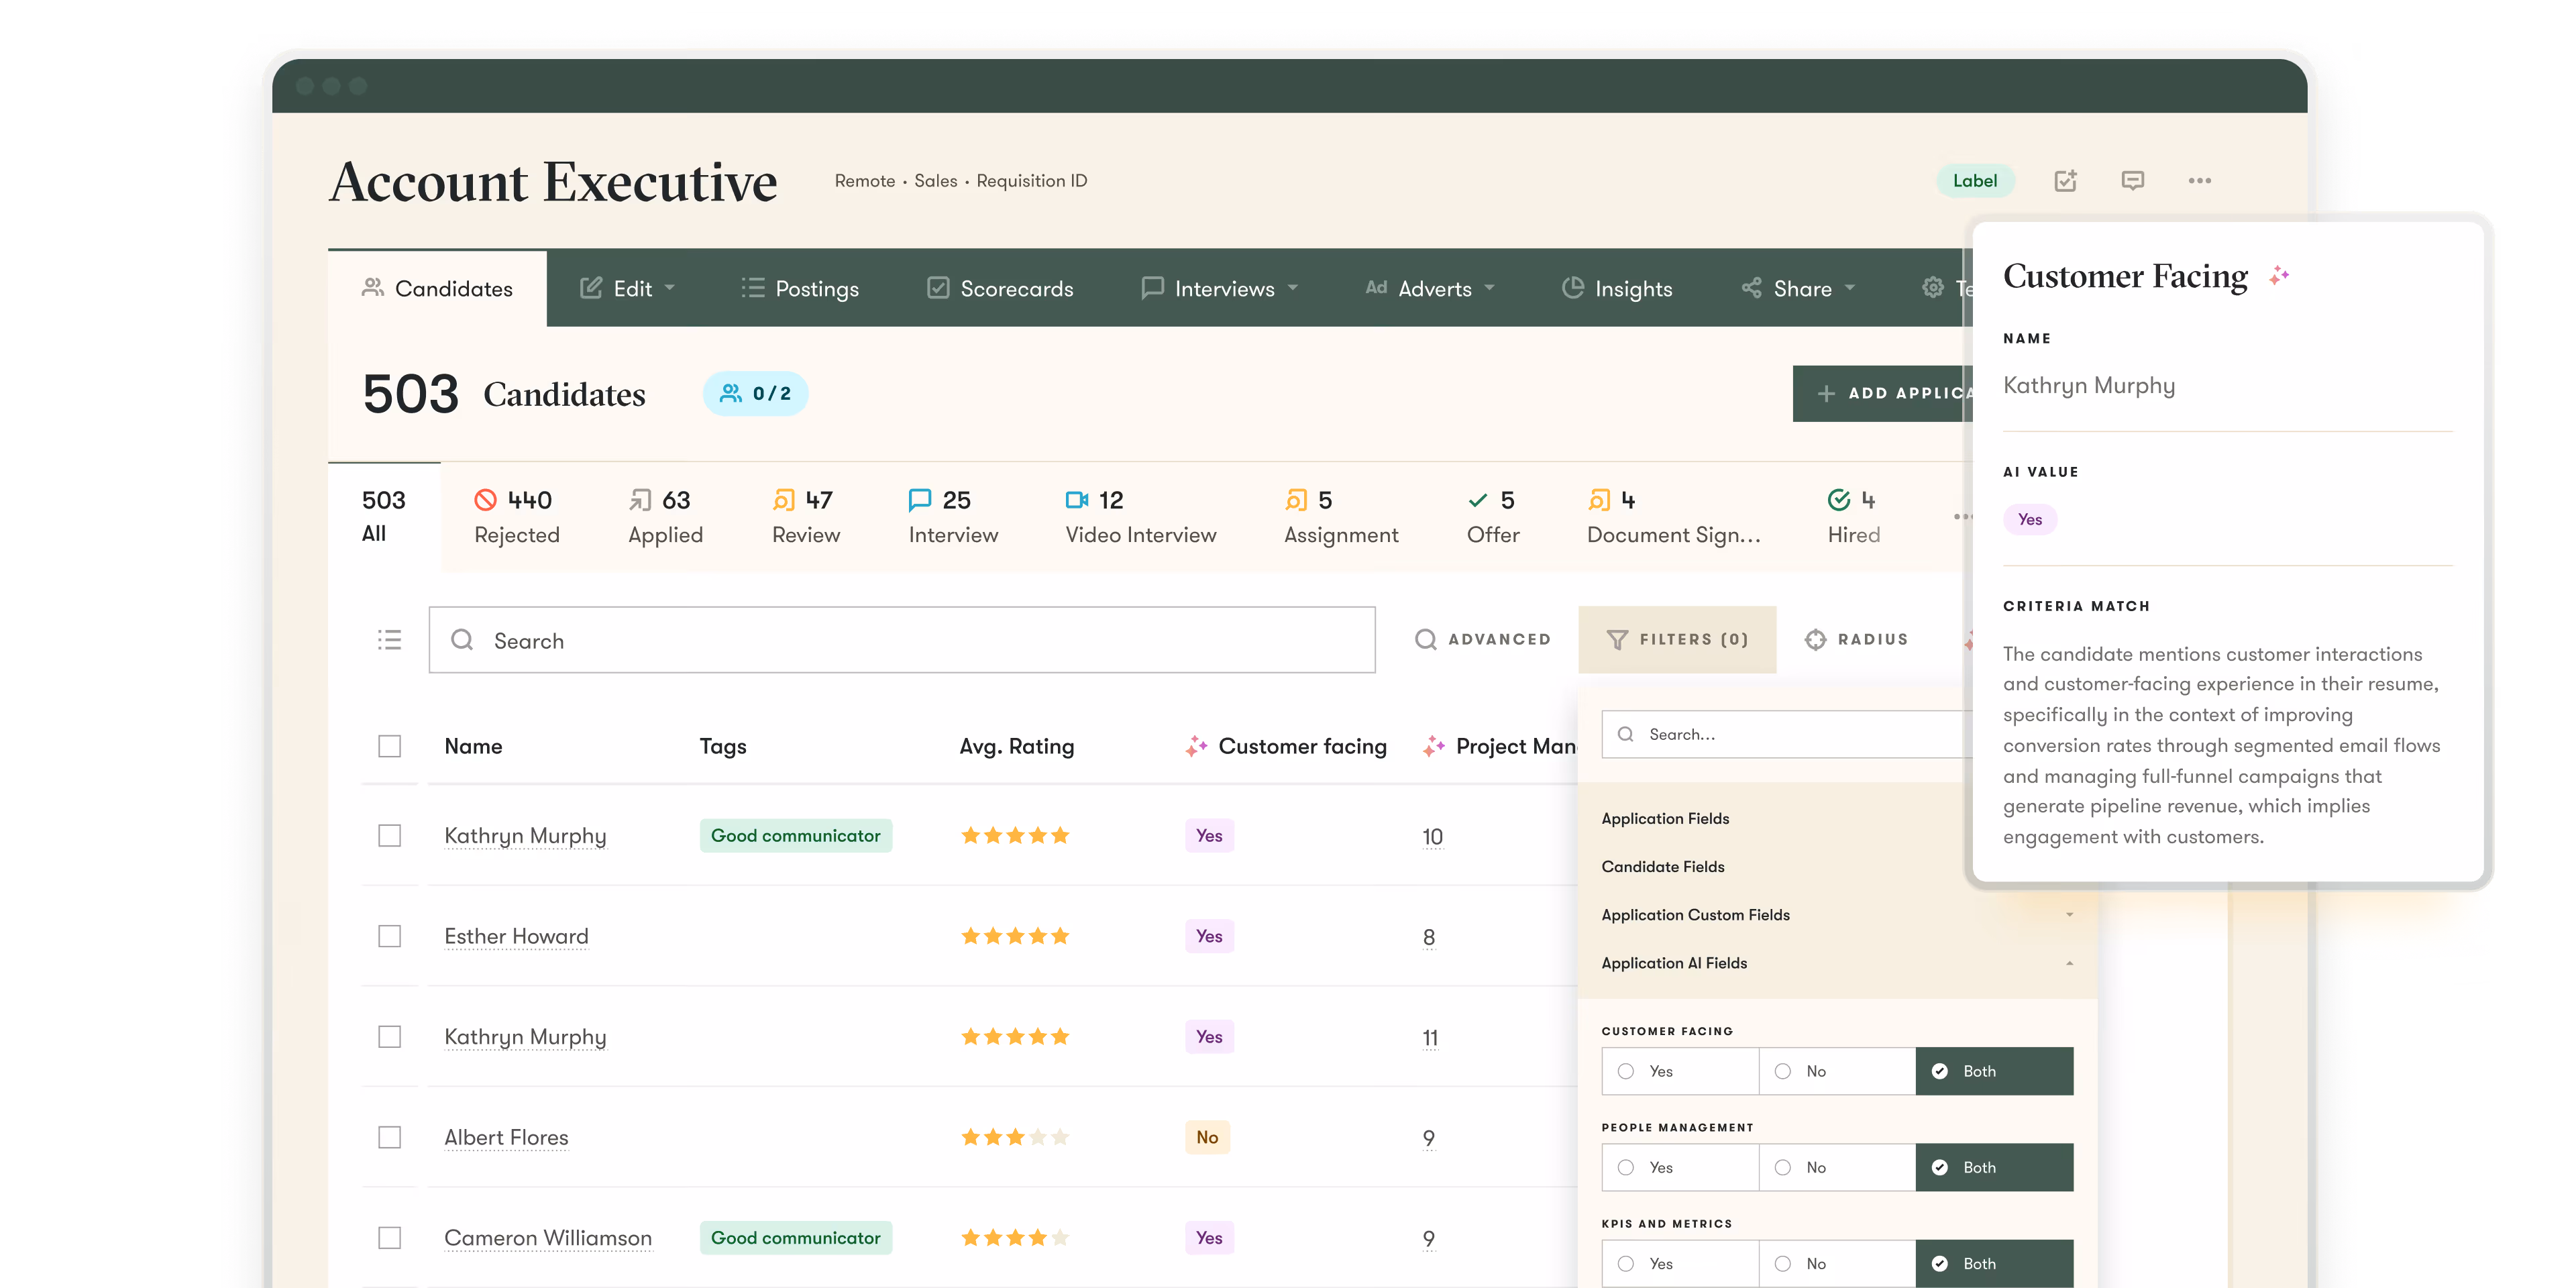Click the stage list overflow dots after Hired

click(x=1962, y=517)
